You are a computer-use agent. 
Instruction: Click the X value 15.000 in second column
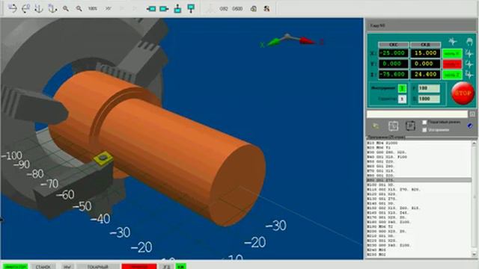[425, 53]
